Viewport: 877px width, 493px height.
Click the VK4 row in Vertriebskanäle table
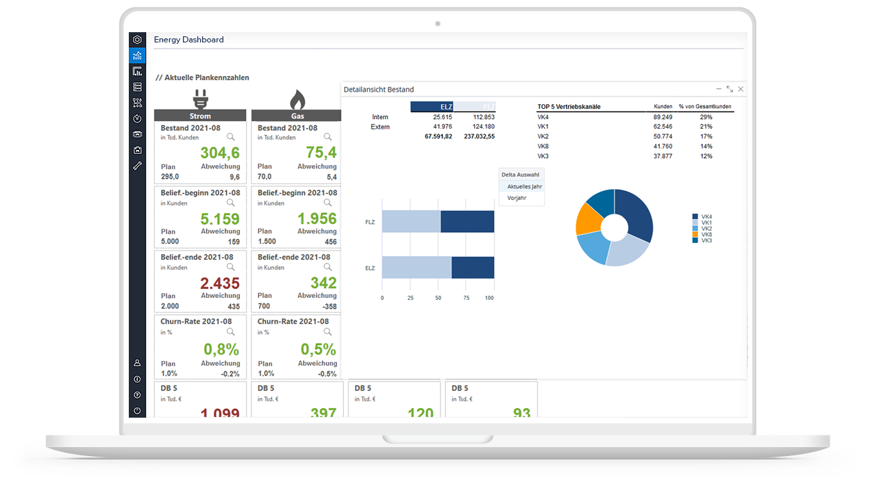click(635, 117)
